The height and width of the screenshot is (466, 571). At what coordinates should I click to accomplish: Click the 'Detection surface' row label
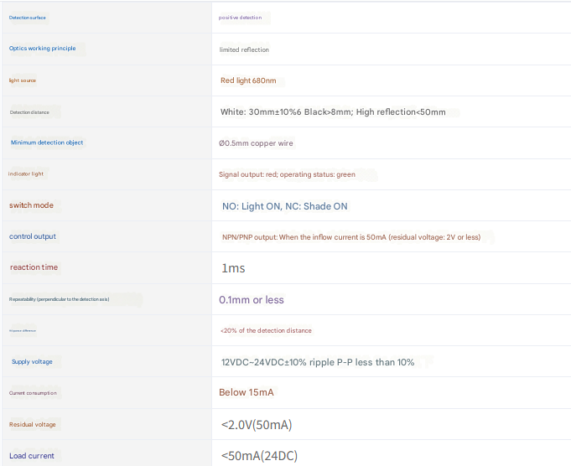click(x=28, y=18)
